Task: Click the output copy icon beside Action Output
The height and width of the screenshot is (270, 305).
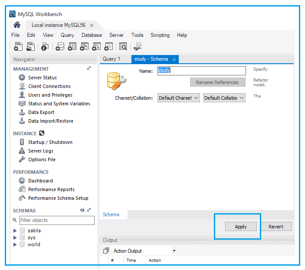Action: [106, 251]
